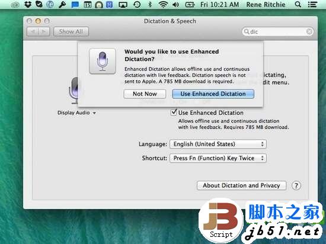Image resolution: width=326 pixels, height=244 pixels.
Task: Open the Time Machine menu
Action: pos(137,4)
